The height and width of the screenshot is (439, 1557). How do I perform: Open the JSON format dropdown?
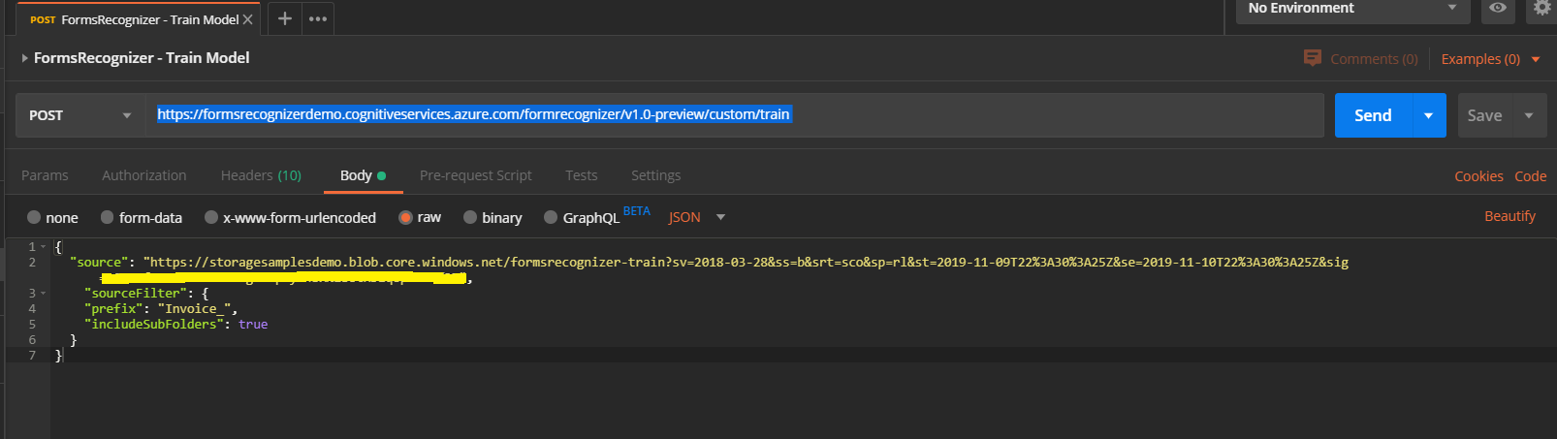pos(697,217)
